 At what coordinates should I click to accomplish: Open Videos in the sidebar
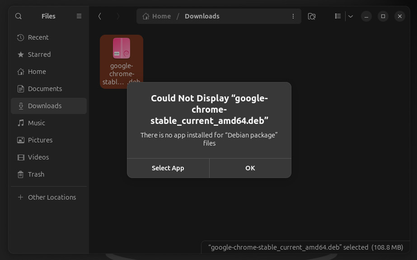coord(49,157)
